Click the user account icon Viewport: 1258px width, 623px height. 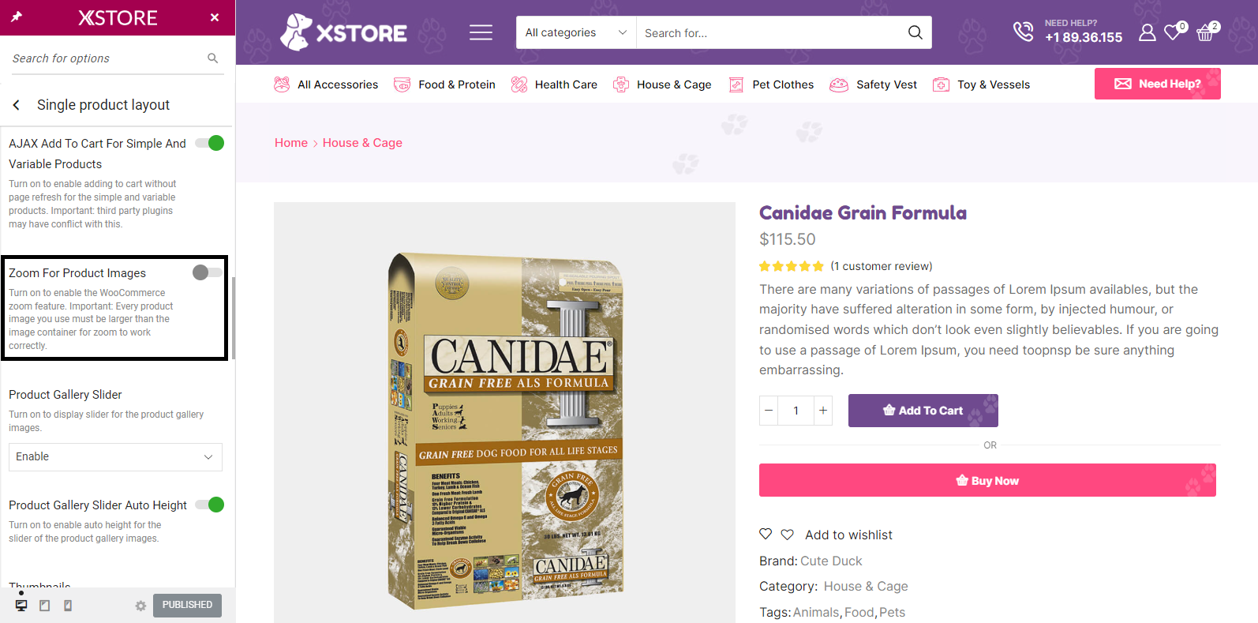point(1147,32)
